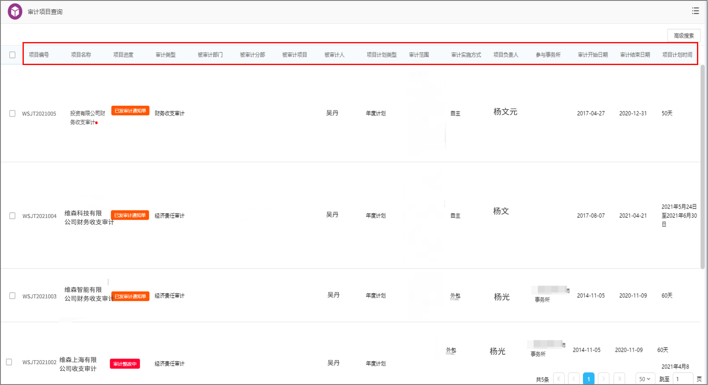Click the 项目负责人 column header
The width and height of the screenshot is (708, 385).
pos(506,55)
